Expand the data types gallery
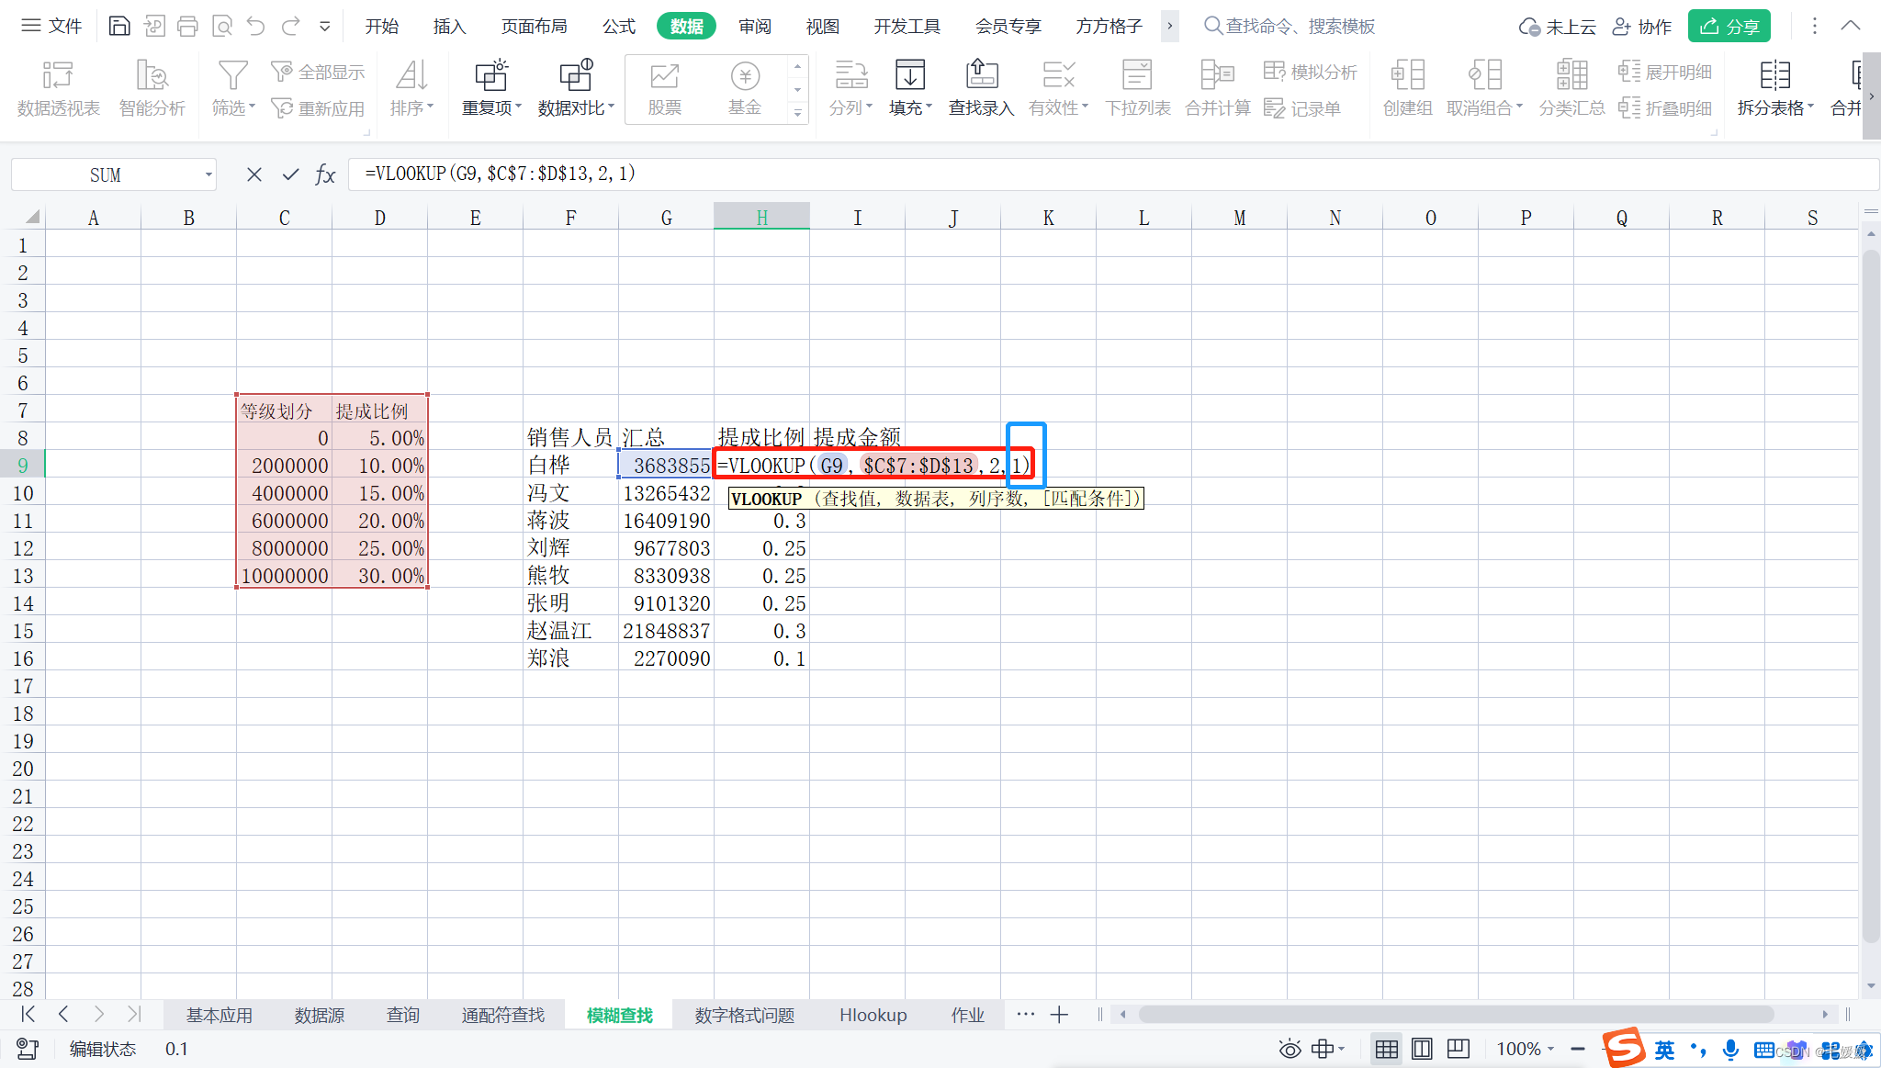Screen dimensions: 1881x1068 pyautogui.click(x=797, y=113)
